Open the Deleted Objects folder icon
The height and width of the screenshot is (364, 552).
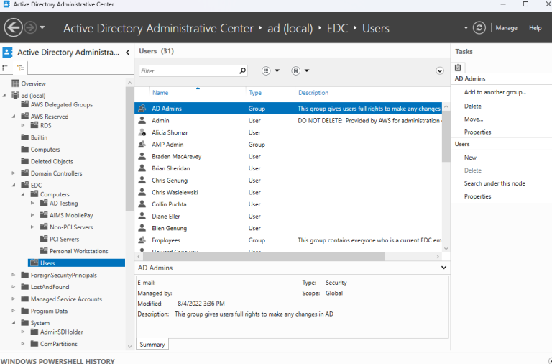coord(24,161)
